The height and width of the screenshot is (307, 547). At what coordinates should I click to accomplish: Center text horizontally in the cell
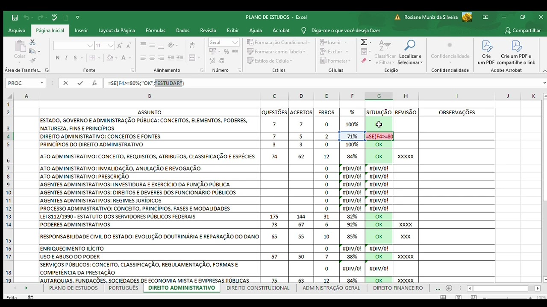(x=152, y=58)
